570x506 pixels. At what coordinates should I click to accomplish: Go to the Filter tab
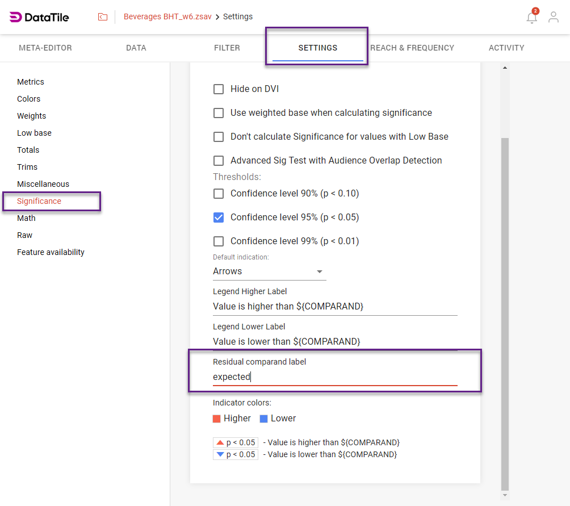[227, 48]
